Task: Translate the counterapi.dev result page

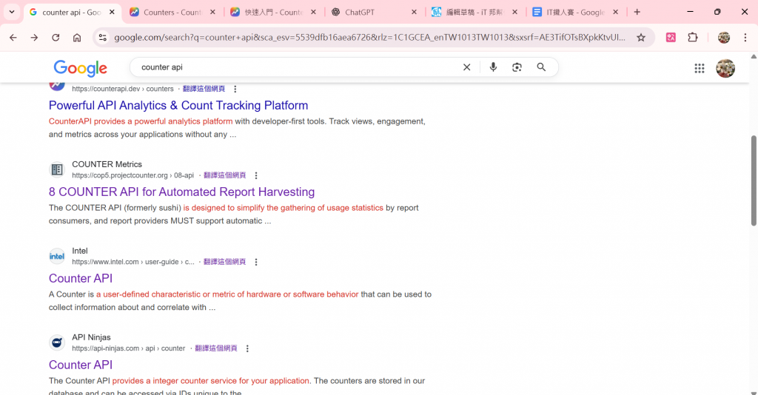Action: (x=204, y=89)
